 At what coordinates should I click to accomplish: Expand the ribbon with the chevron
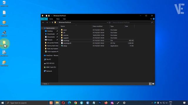click(151, 19)
